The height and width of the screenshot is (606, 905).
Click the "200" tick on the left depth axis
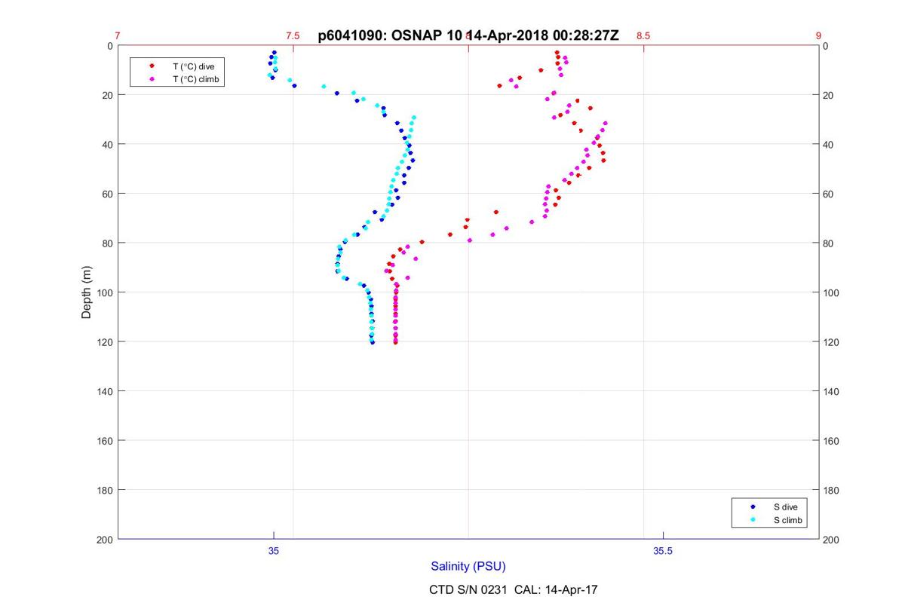coord(104,540)
